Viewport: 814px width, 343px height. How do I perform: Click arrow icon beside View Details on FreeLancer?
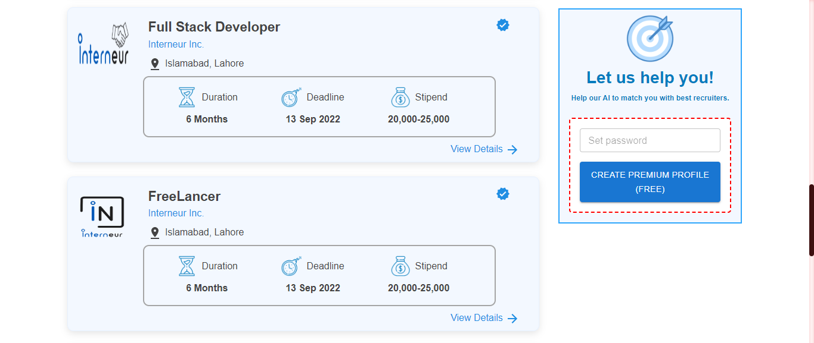(512, 319)
